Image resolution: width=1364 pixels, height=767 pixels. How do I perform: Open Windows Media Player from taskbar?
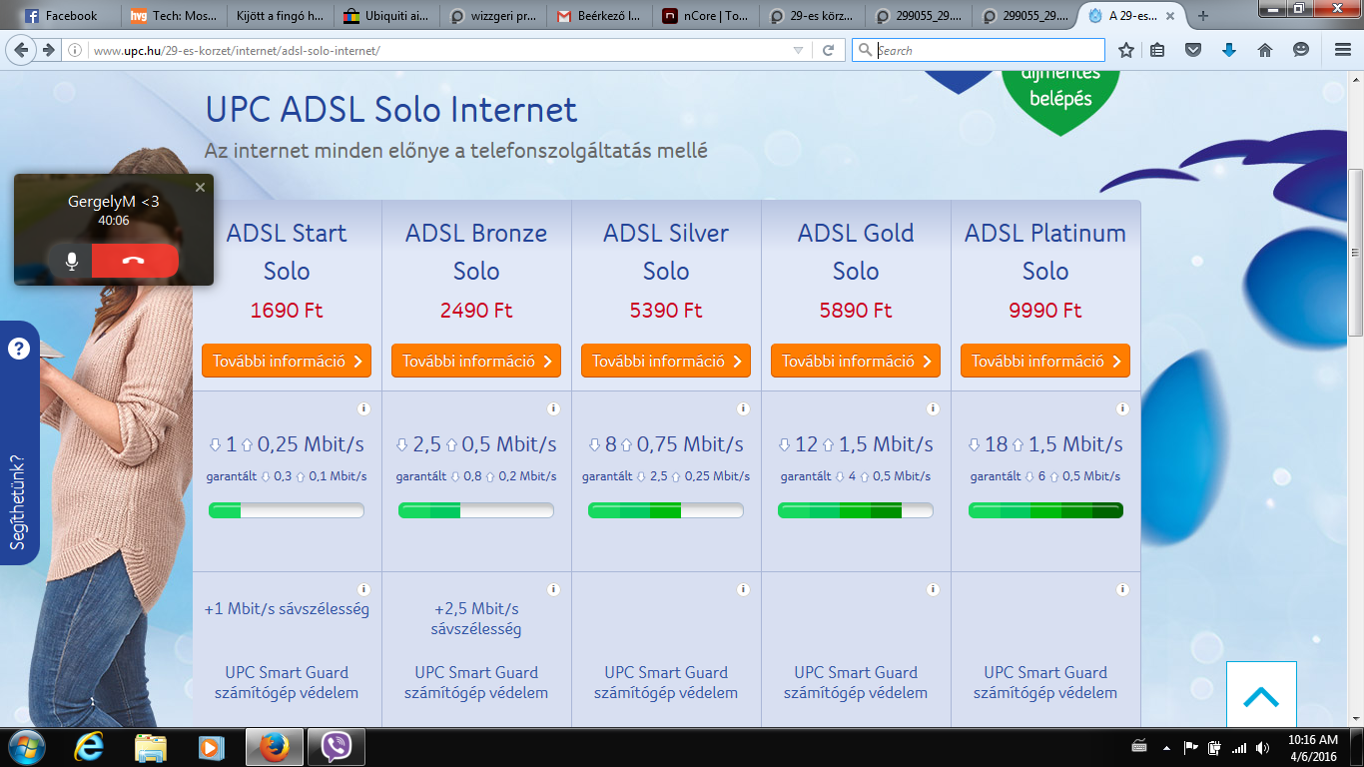click(x=210, y=747)
